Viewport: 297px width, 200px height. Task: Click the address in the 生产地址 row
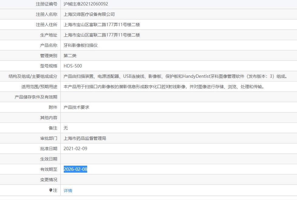[x=102, y=35]
